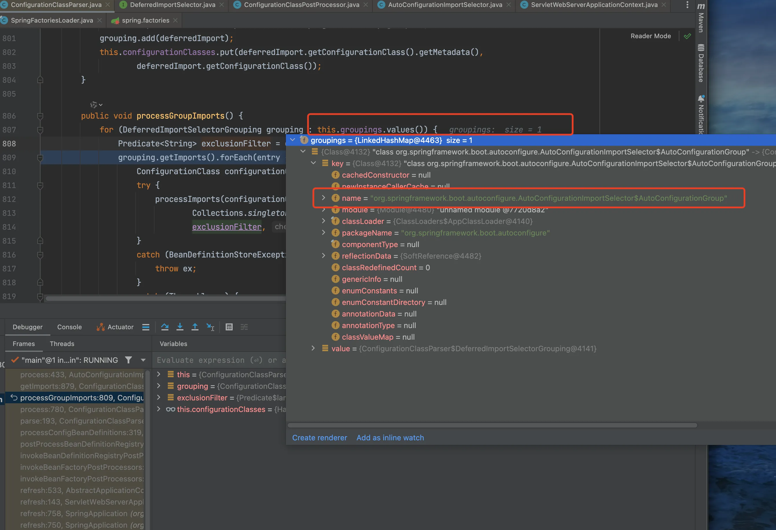Click the Trace Current Stream Chain icon
Image resolution: width=776 pixels, height=530 pixels.
pos(244,327)
